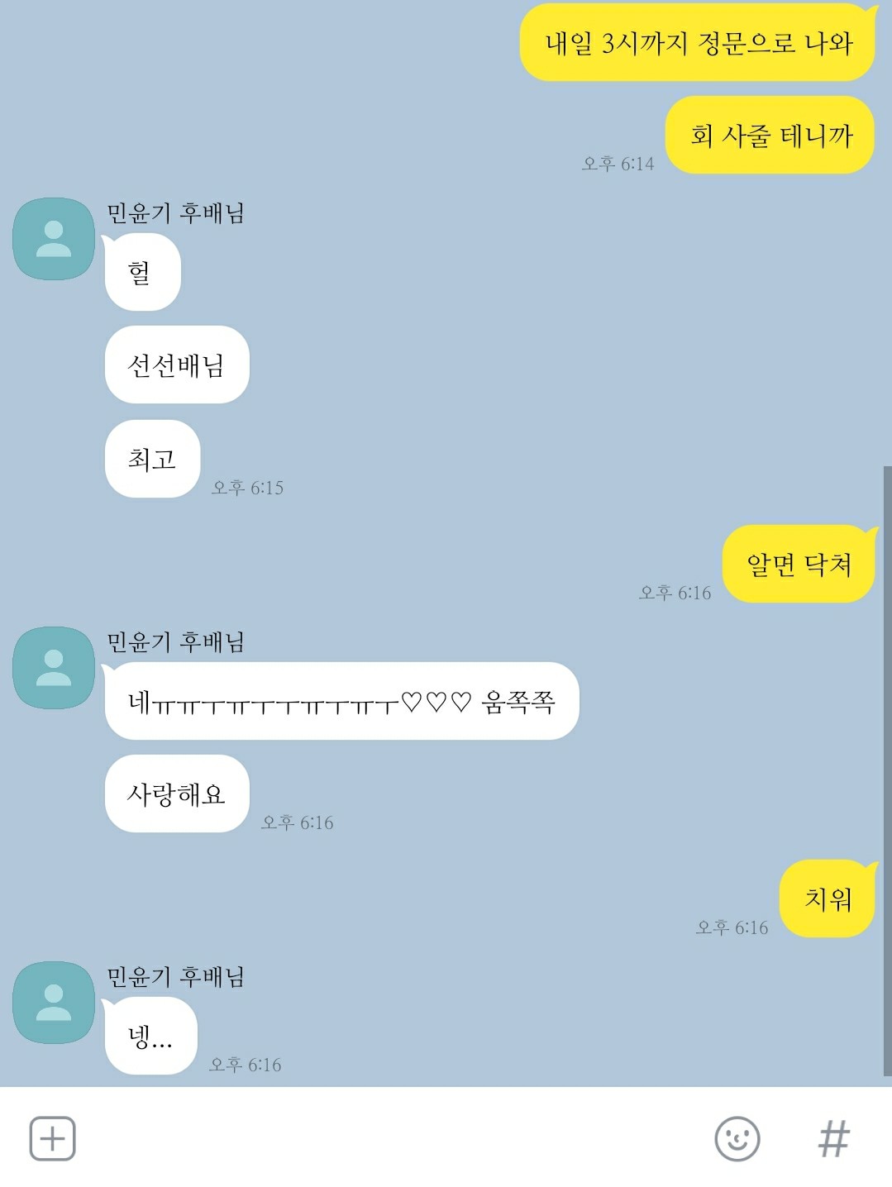Open top profile avatar of 민윤기 후배님
Screen dimensions: 892x1187
point(54,239)
